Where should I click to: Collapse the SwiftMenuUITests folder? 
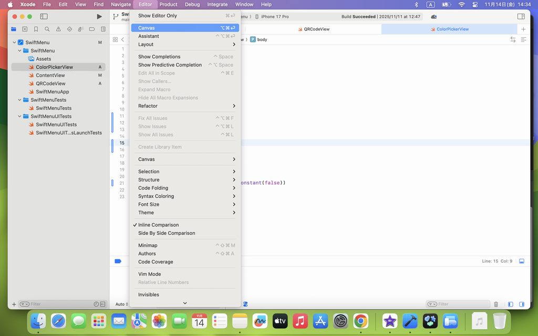pos(20,117)
